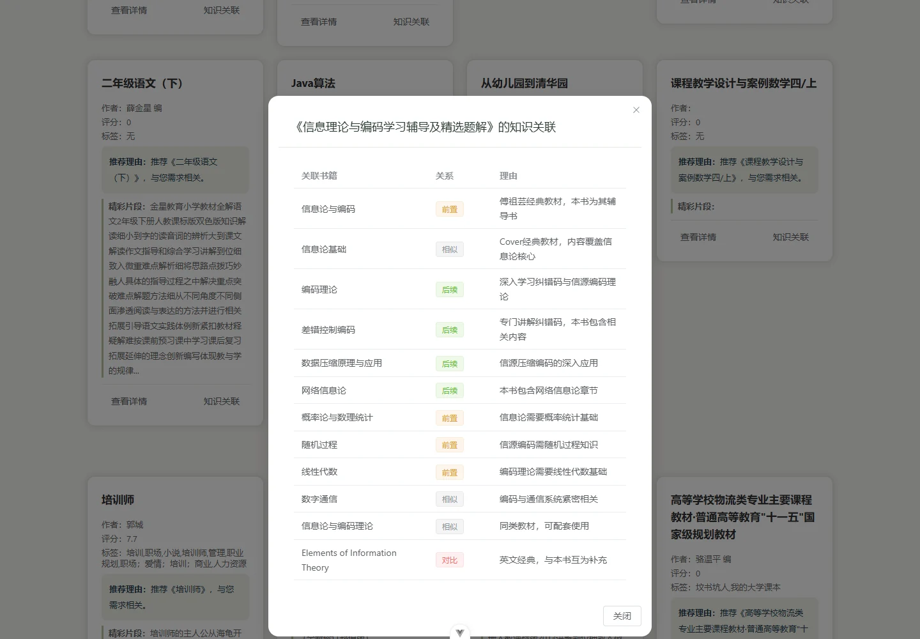Image resolution: width=920 pixels, height=639 pixels.
Task: Select 数字通信 row
Action: coord(460,499)
